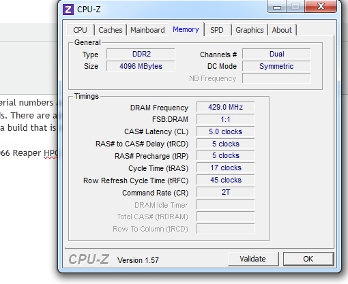Click the maximize window icon

295,6
